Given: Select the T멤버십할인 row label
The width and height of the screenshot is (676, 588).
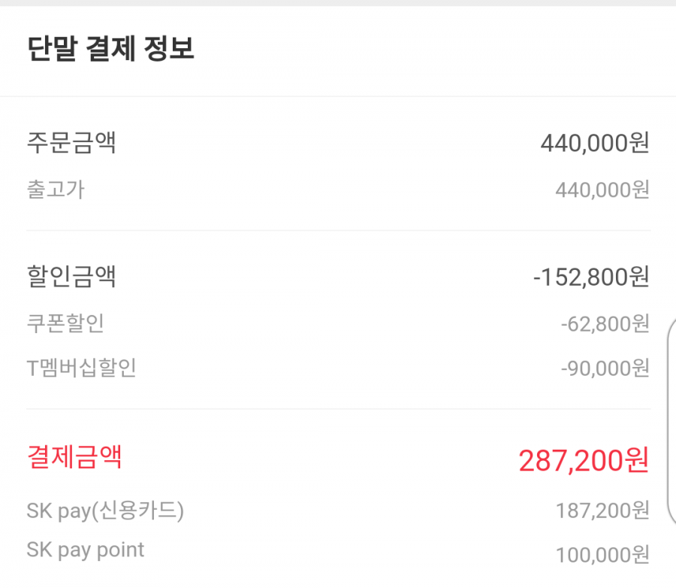Looking at the screenshot, I should pos(81,368).
